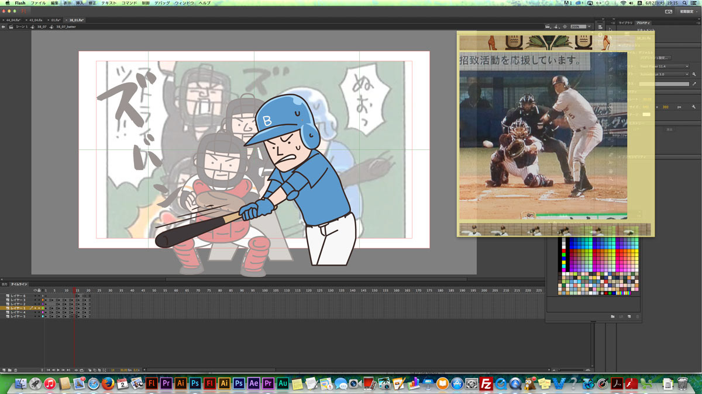Click pencil icon beside the class field
This screenshot has height=394, width=702.
pos(694,83)
